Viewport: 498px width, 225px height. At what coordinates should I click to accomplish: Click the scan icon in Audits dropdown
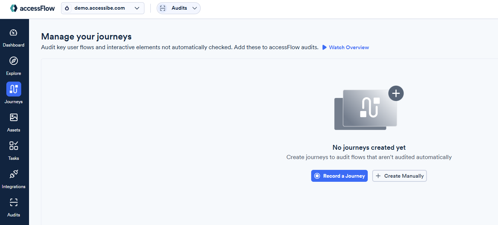tap(163, 8)
